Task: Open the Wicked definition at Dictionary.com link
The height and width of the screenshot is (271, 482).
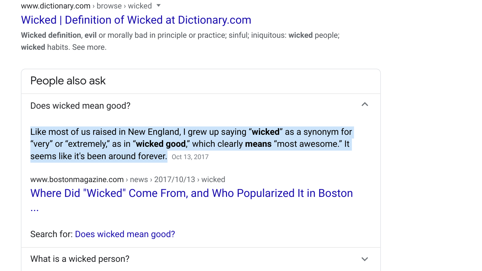Action: 136,20
